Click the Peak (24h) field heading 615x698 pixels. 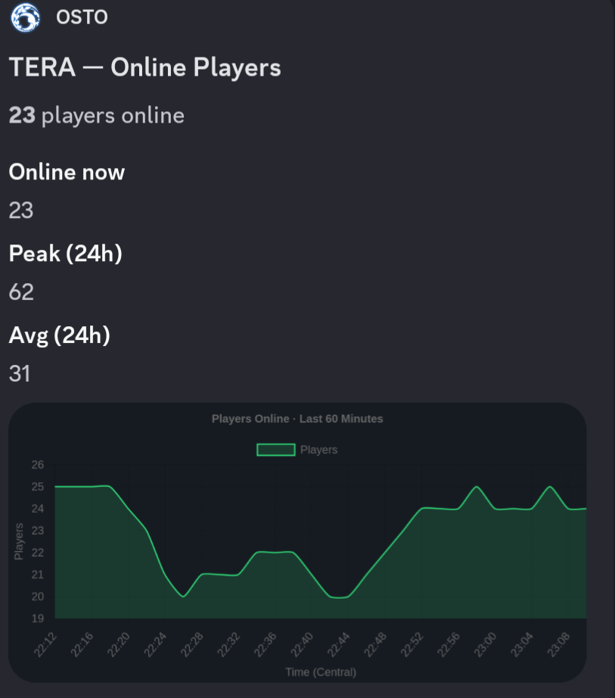tap(65, 254)
